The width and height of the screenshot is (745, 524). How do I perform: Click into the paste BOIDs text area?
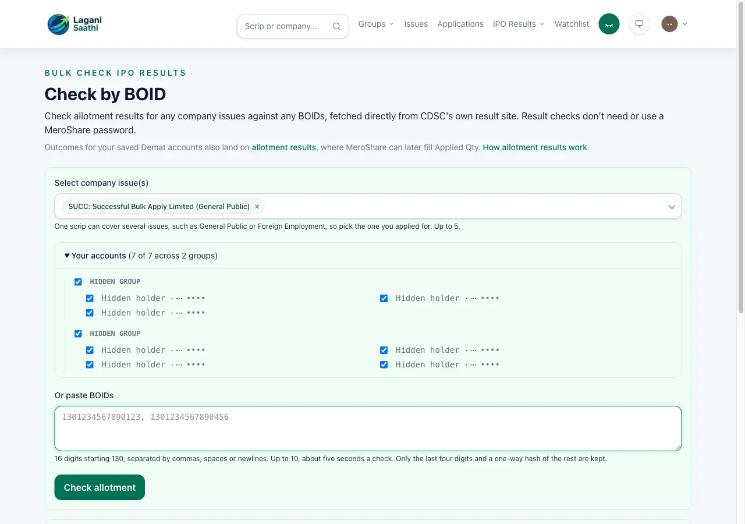coord(368,429)
